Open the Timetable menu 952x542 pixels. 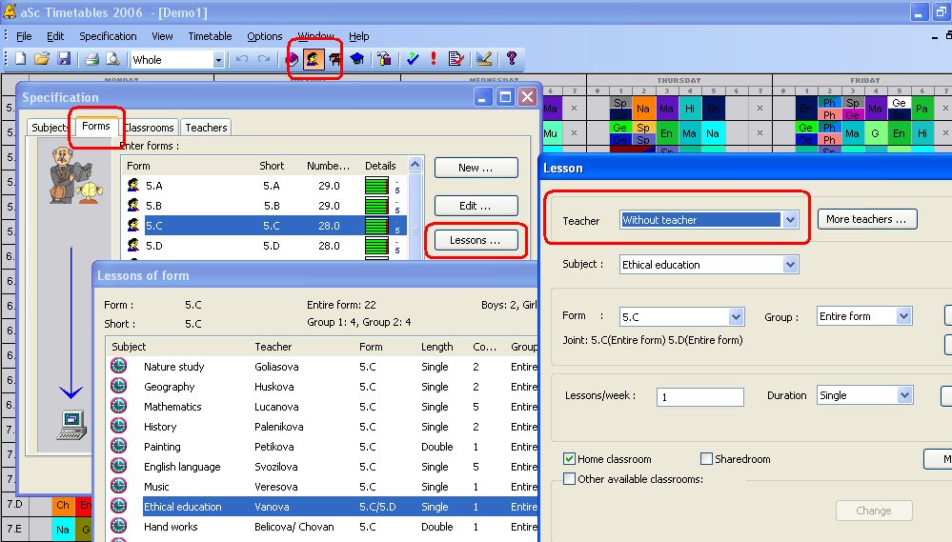coord(210,36)
